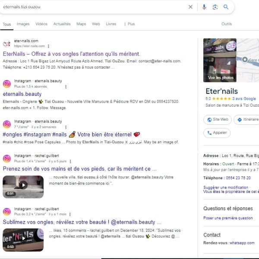This screenshot has height=259, width=259.
Task: Click the blue search magnifier icon
Action: [226, 7]
